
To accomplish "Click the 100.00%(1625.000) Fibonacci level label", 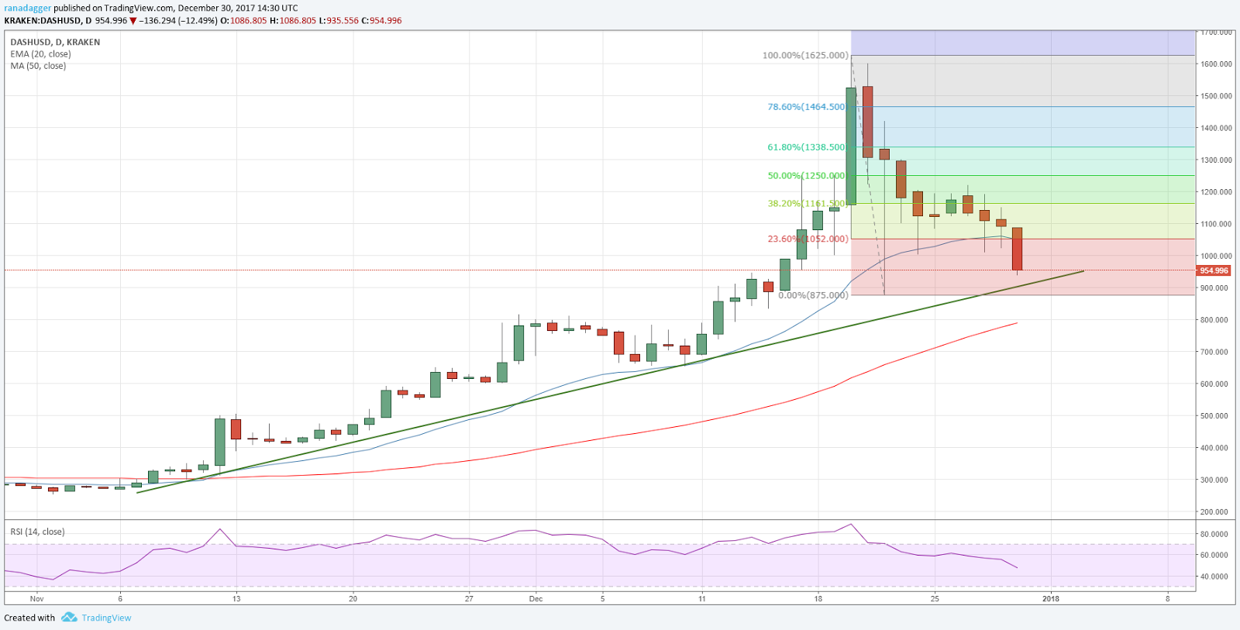I will (x=805, y=56).
